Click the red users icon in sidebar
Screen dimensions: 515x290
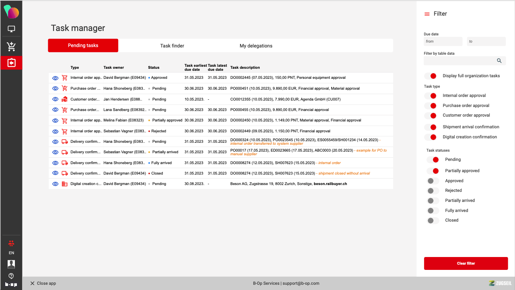pyautogui.click(x=11, y=243)
